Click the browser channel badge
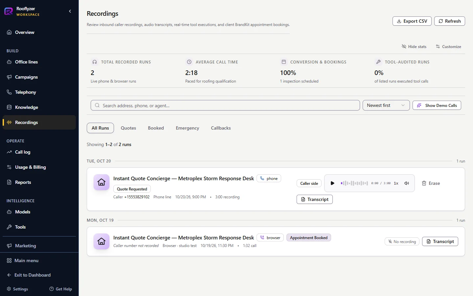This screenshot has height=296, width=473. tap(270, 237)
